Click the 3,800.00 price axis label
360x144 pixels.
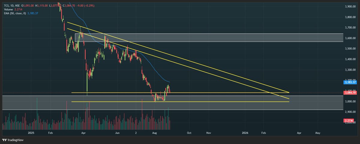pyautogui.click(x=350, y=17)
